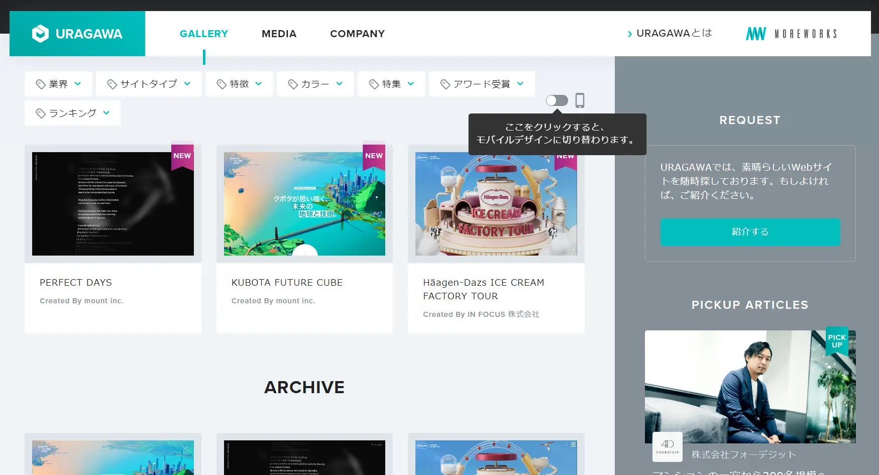Click the 紹介する button
Image resolution: width=879 pixels, height=475 pixels.
tap(750, 232)
